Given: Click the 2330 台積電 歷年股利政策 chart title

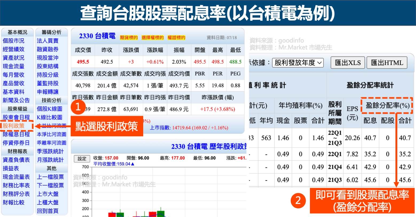Looking at the screenshot, I should click(209, 146).
